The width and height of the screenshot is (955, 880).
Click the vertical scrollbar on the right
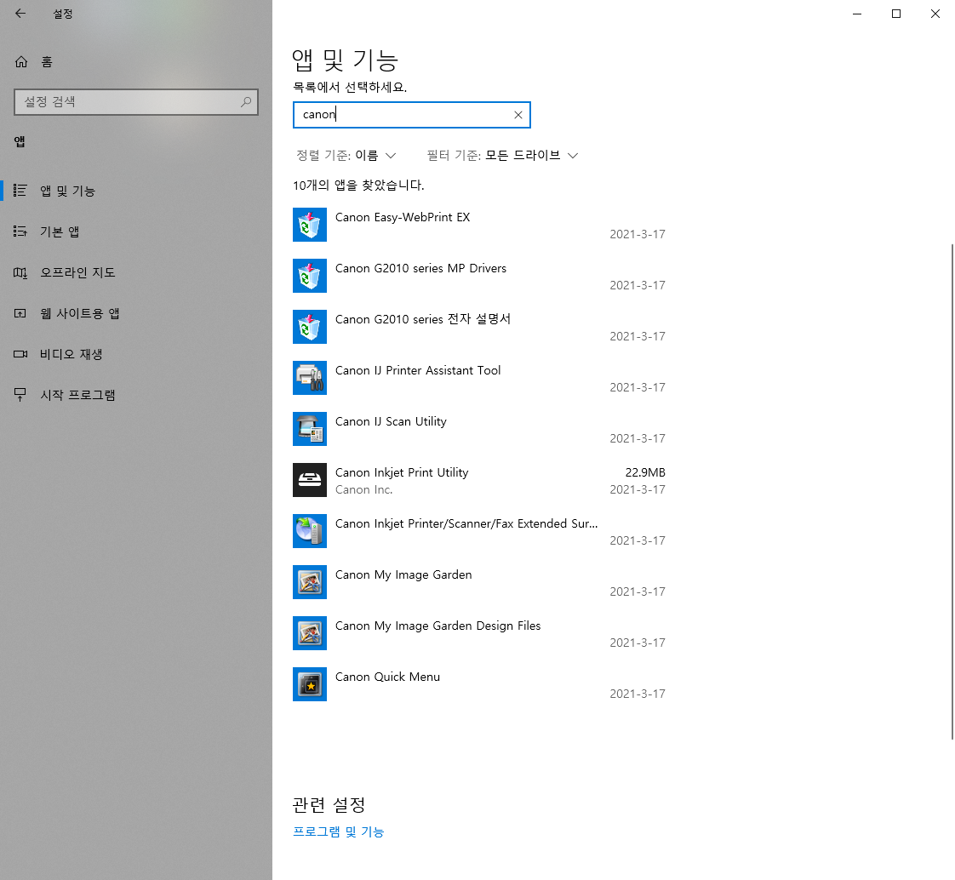[952, 491]
